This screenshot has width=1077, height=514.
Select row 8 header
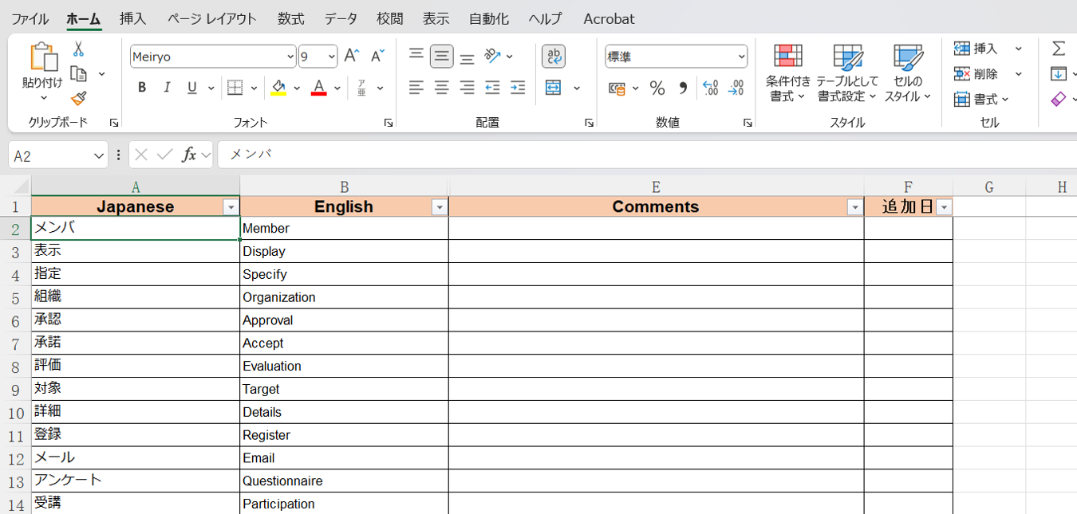15,367
